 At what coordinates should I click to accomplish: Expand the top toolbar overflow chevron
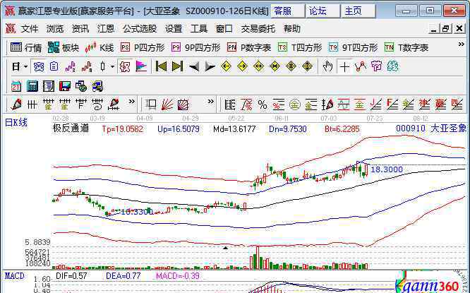click(x=461, y=44)
